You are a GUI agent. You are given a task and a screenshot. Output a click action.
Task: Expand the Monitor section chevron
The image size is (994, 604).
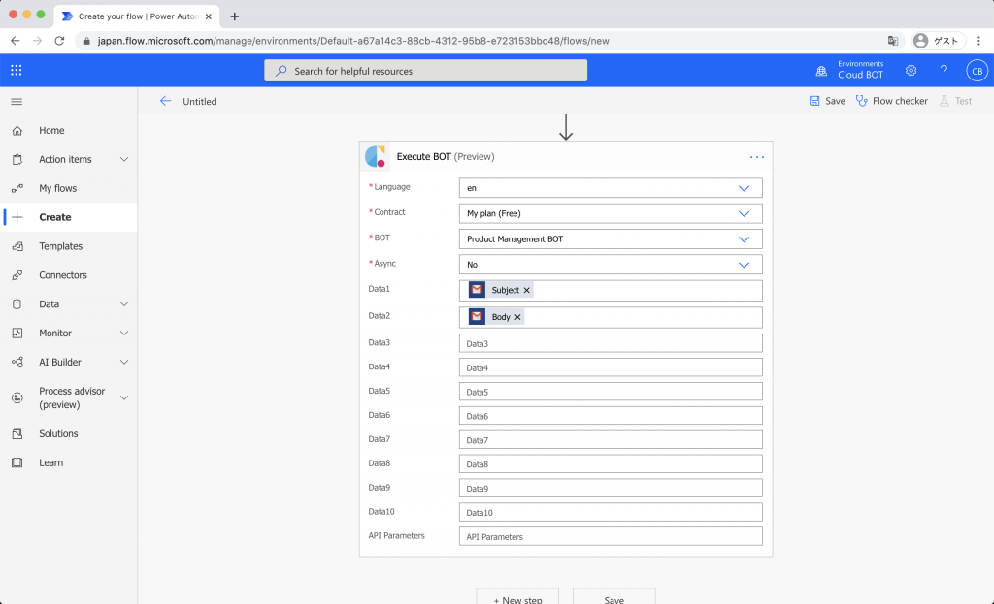click(x=124, y=333)
